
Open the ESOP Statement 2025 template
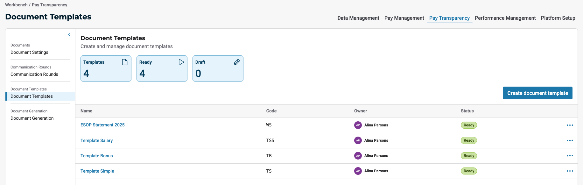point(102,125)
